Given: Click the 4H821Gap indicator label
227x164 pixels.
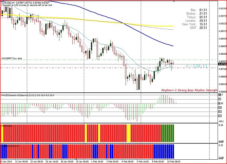Looking at the screenshot, I should pyautogui.click(x=7, y=126).
